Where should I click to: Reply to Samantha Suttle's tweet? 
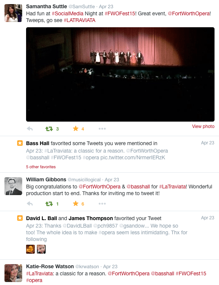point(30,129)
